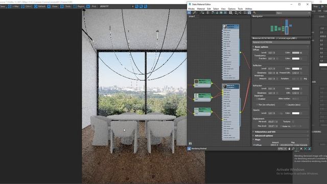Viewport: 327px width, 184px height.
Task: Open Utilities menu in Slate Material Editor
Action: click(248, 9)
